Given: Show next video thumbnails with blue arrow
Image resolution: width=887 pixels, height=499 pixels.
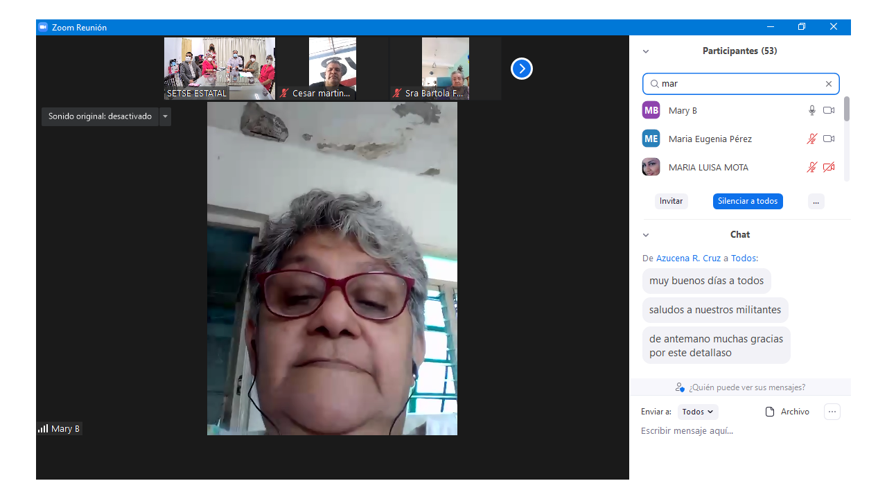Looking at the screenshot, I should coord(522,69).
